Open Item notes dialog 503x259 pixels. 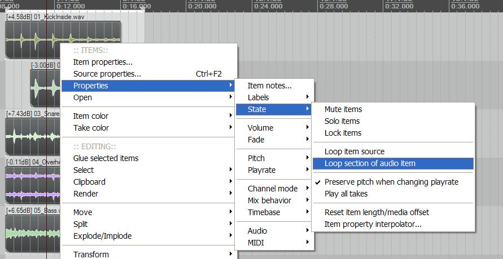click(270, 86)
